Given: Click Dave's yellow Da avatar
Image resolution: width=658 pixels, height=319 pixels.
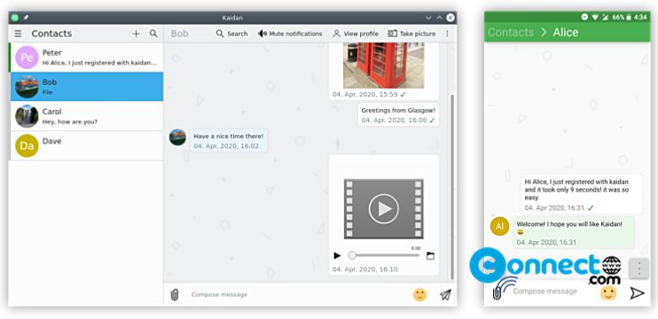Looking at the screenshot, I should coord(27,145).
